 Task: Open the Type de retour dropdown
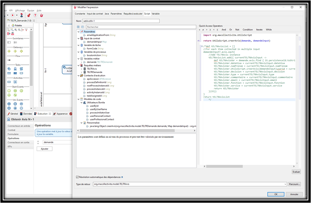tap(285, 184)
